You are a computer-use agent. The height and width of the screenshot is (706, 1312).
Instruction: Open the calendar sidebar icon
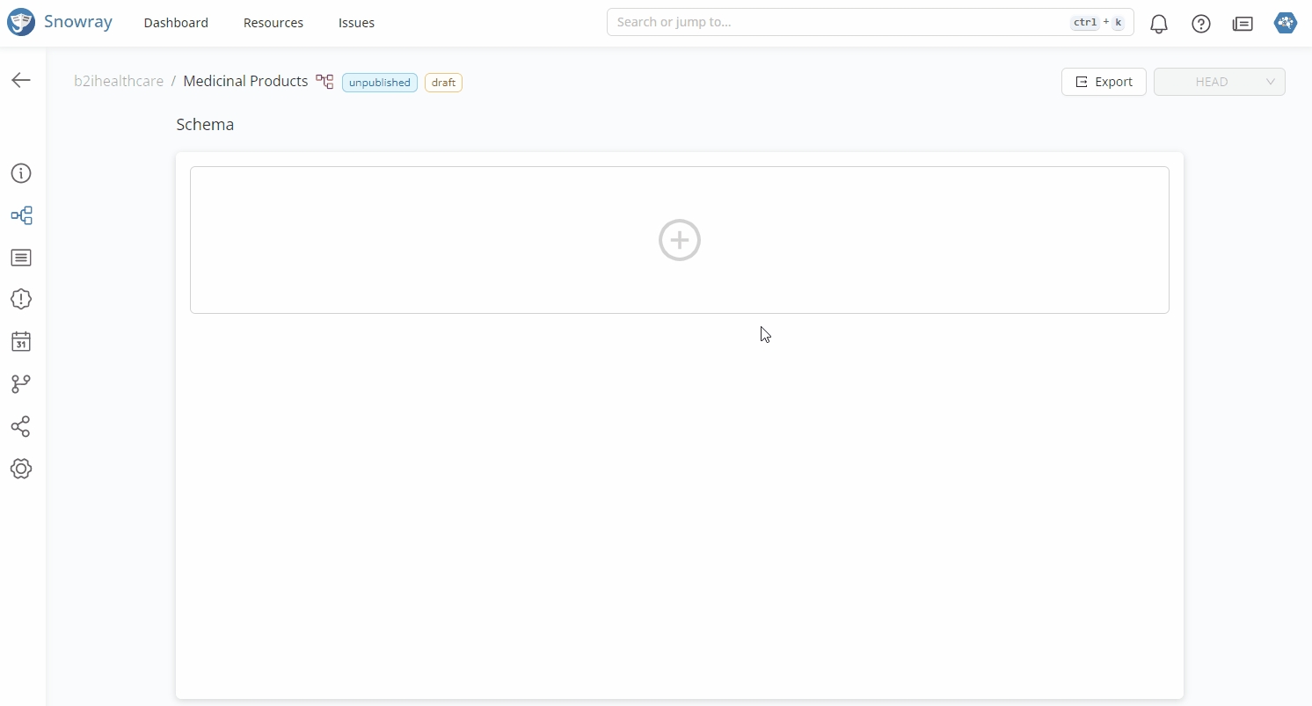pyautogui.click(x=21, y=341)
